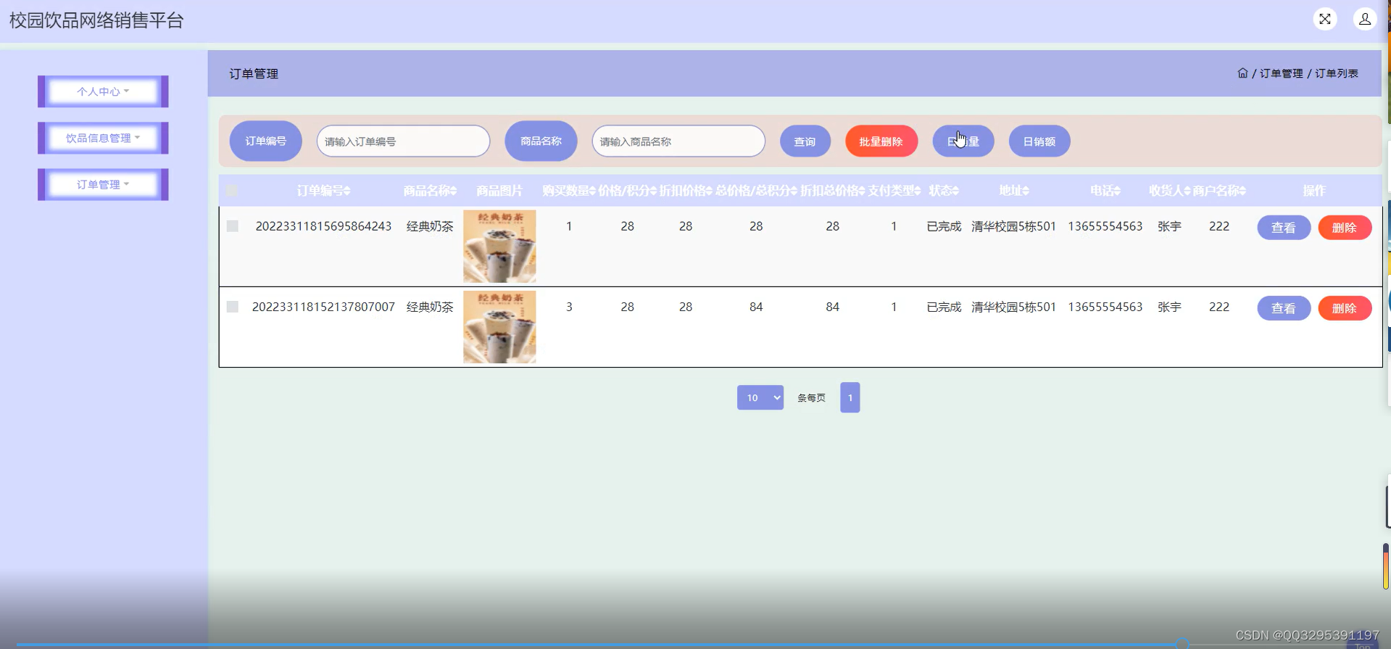View order 202233118152137807007 with 查看
Image resolution: width=1391 pixels, height=649 pixels.
1284,308
